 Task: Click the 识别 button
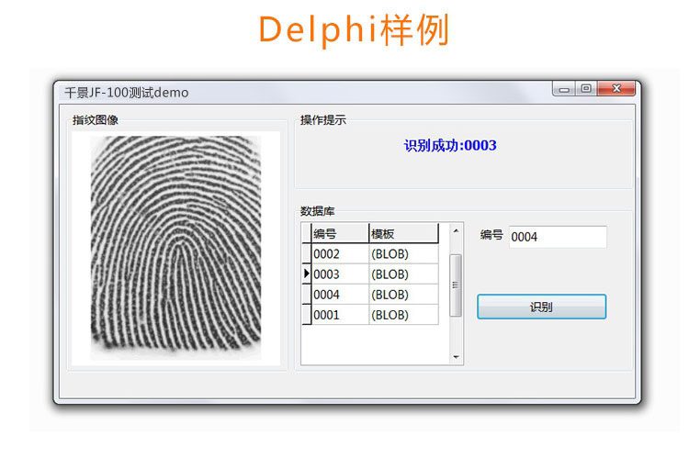[x=541, y=307]
